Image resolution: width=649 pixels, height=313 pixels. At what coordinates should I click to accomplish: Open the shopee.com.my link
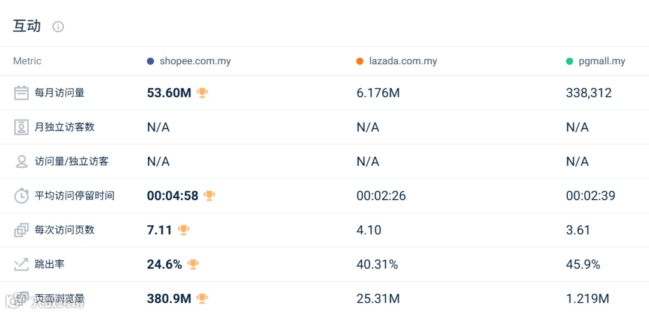pyautogui.click(x=195, y=61)
